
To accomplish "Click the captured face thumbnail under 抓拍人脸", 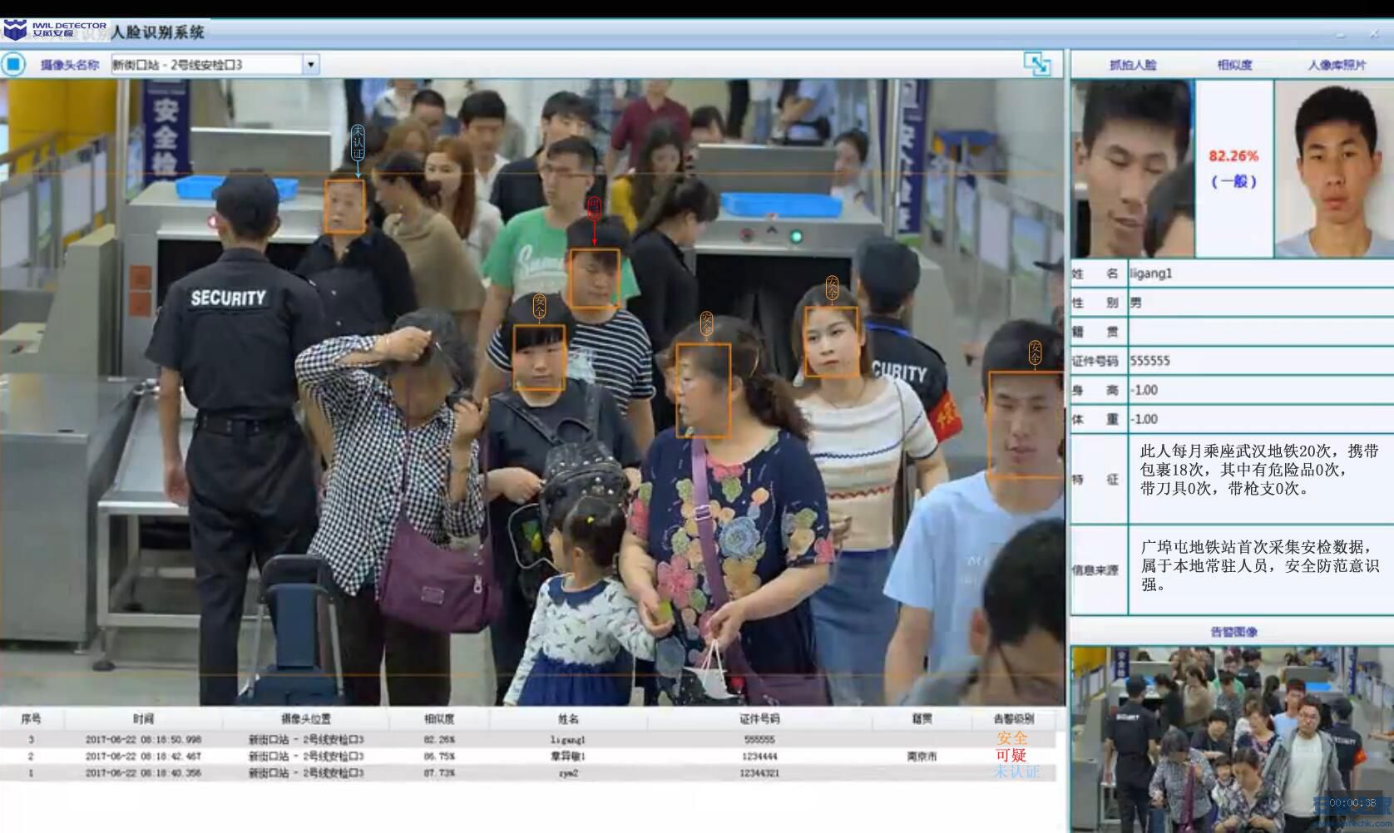I will coord(1133,168).
